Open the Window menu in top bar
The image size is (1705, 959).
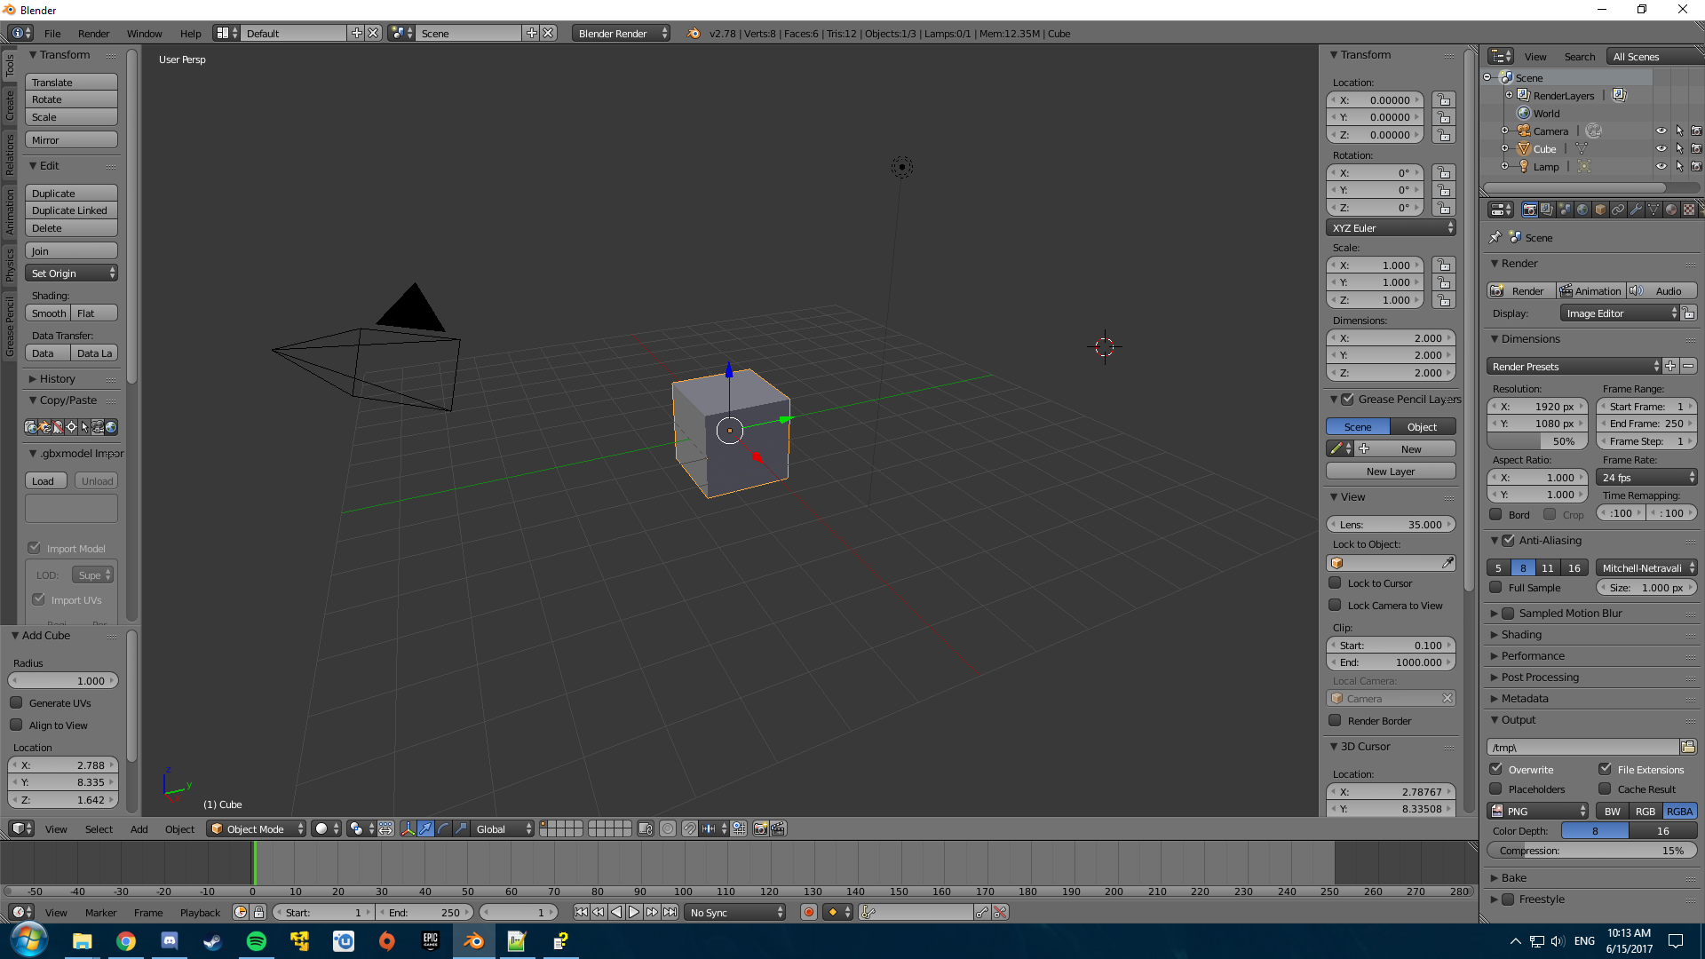pos(144,34)
